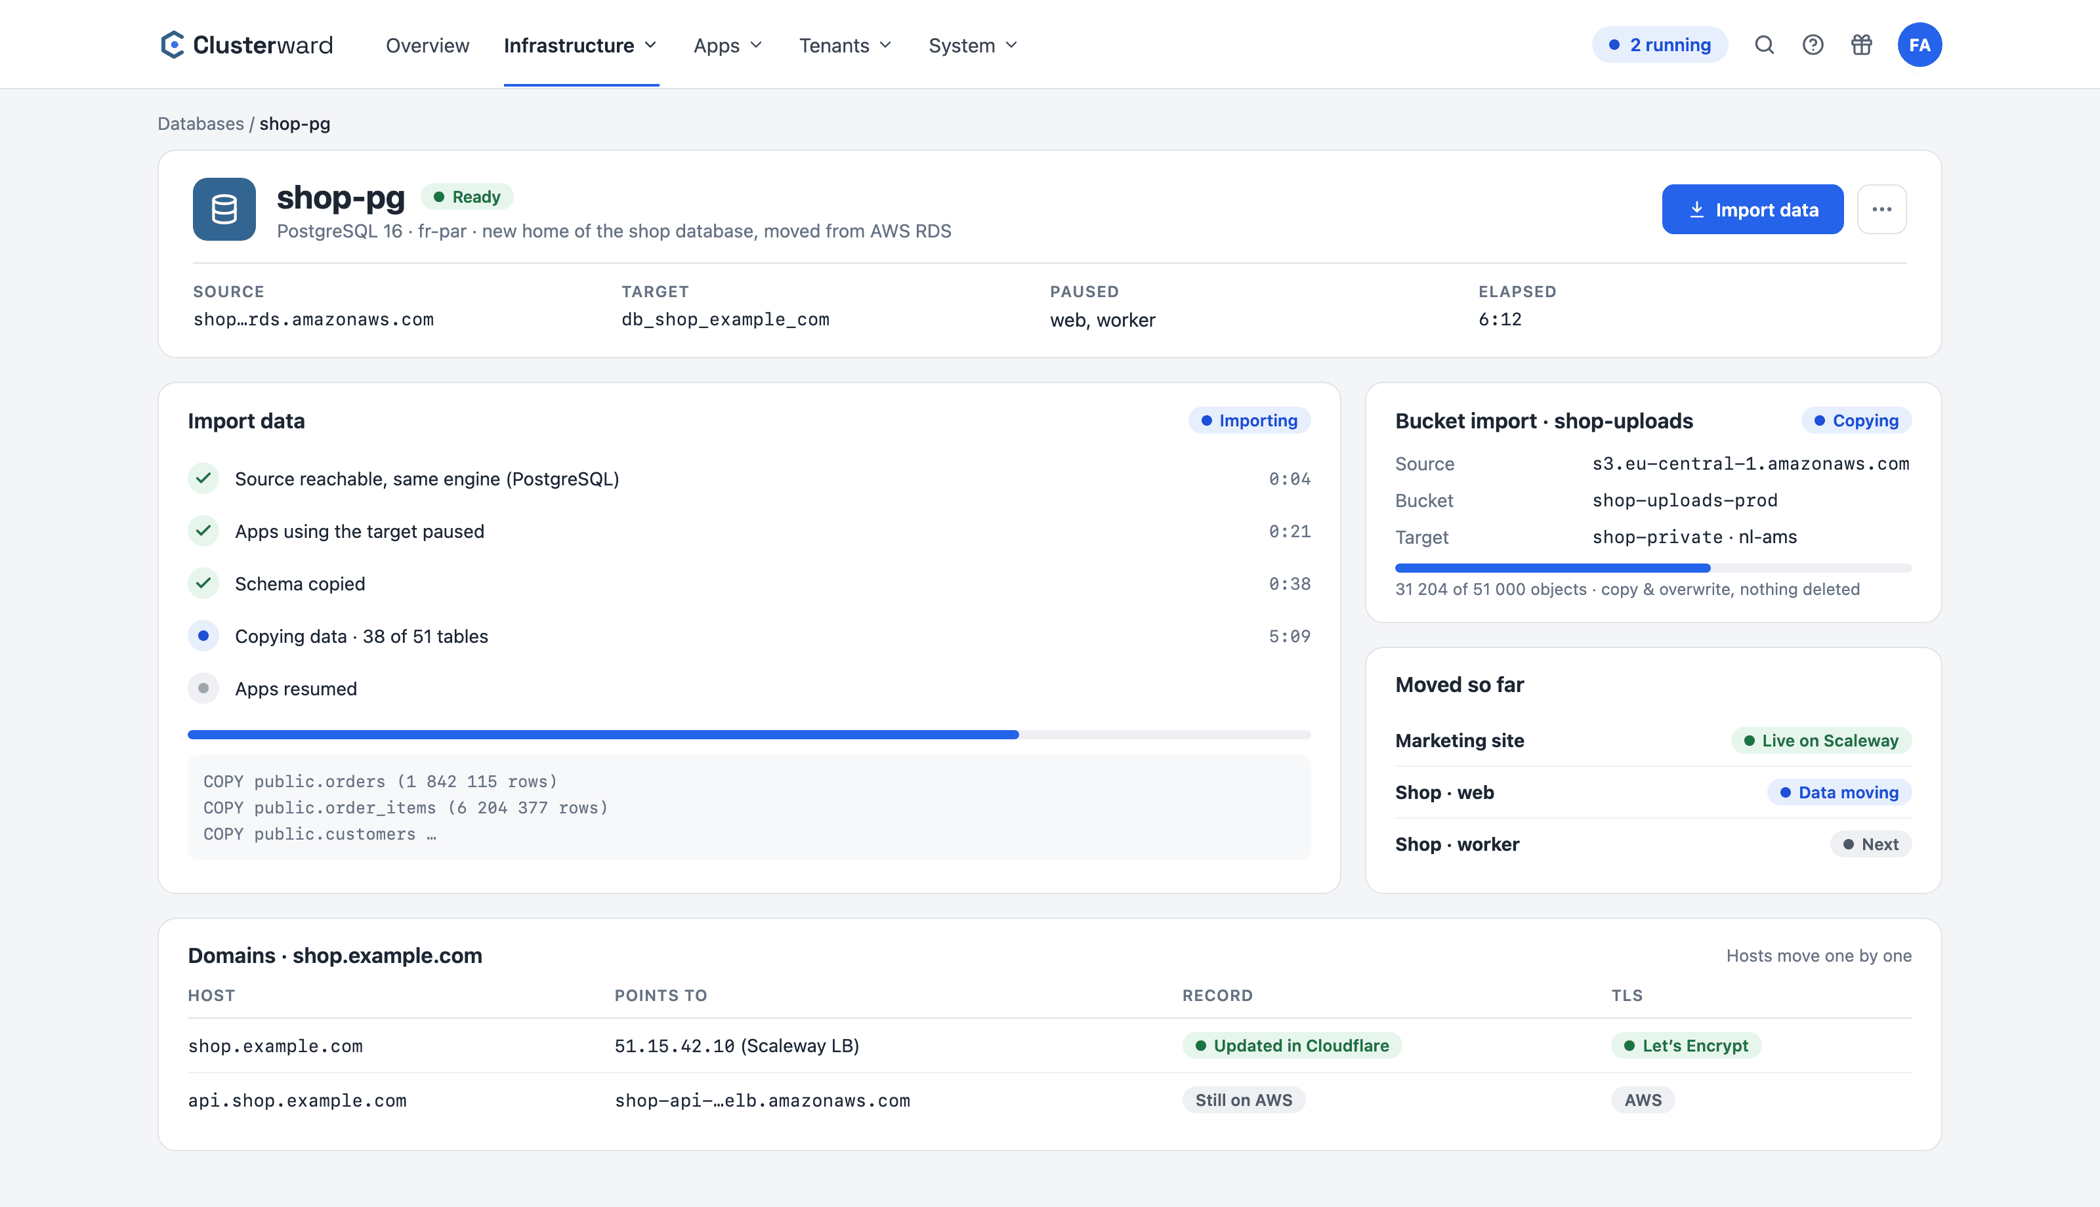This screenshot has height=1207, width=2100.
Task: Click the shop-pg database icon
Action: pyautogui.click(x=224, y=209)
